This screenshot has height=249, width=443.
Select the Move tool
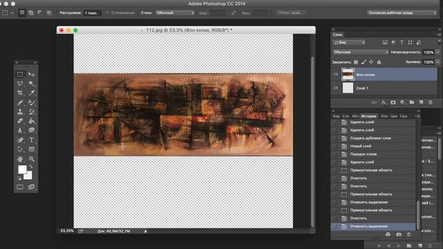tap(32, 75)
